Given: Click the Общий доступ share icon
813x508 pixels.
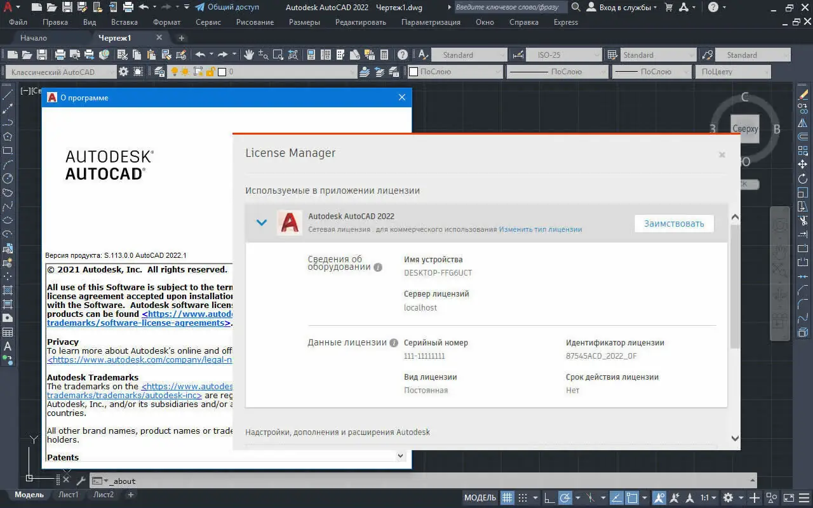Looking at the screenshot, I should tap(199, 7).
